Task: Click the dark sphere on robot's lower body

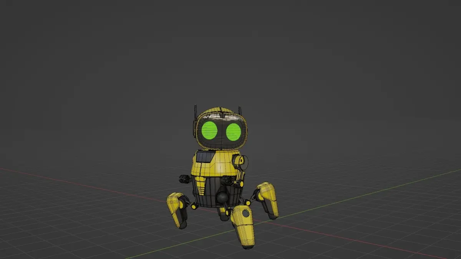Action: click(x=222, y=197)
